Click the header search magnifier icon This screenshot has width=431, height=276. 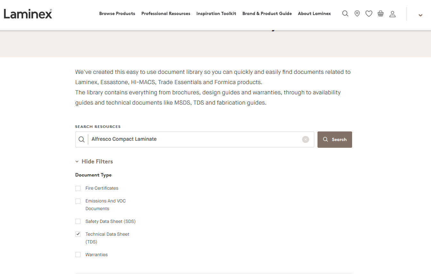(x=345, y=13)
